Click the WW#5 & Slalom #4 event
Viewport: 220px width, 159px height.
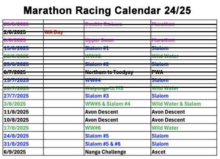[x=107, y=104]
